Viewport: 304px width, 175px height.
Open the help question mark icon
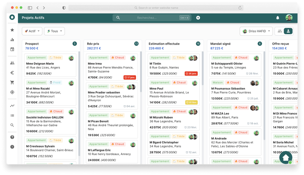click(12, 137)
